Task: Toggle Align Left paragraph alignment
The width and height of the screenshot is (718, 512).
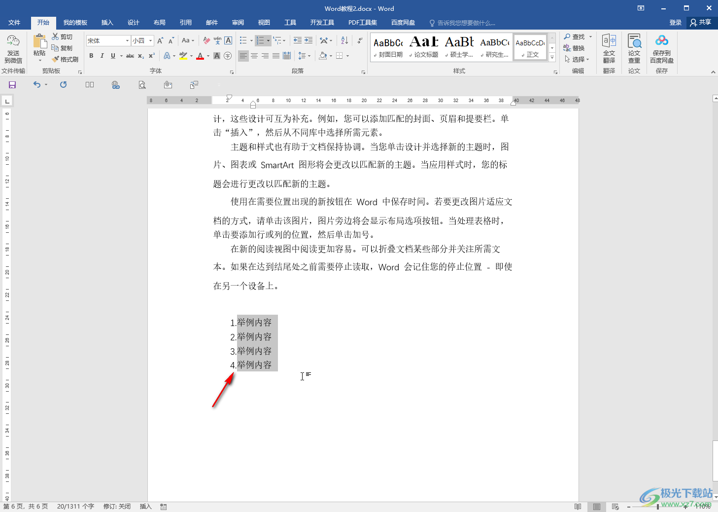Action: tap(243, 56)
